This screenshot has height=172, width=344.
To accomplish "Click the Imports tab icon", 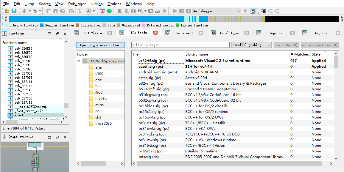I will 259,33.
